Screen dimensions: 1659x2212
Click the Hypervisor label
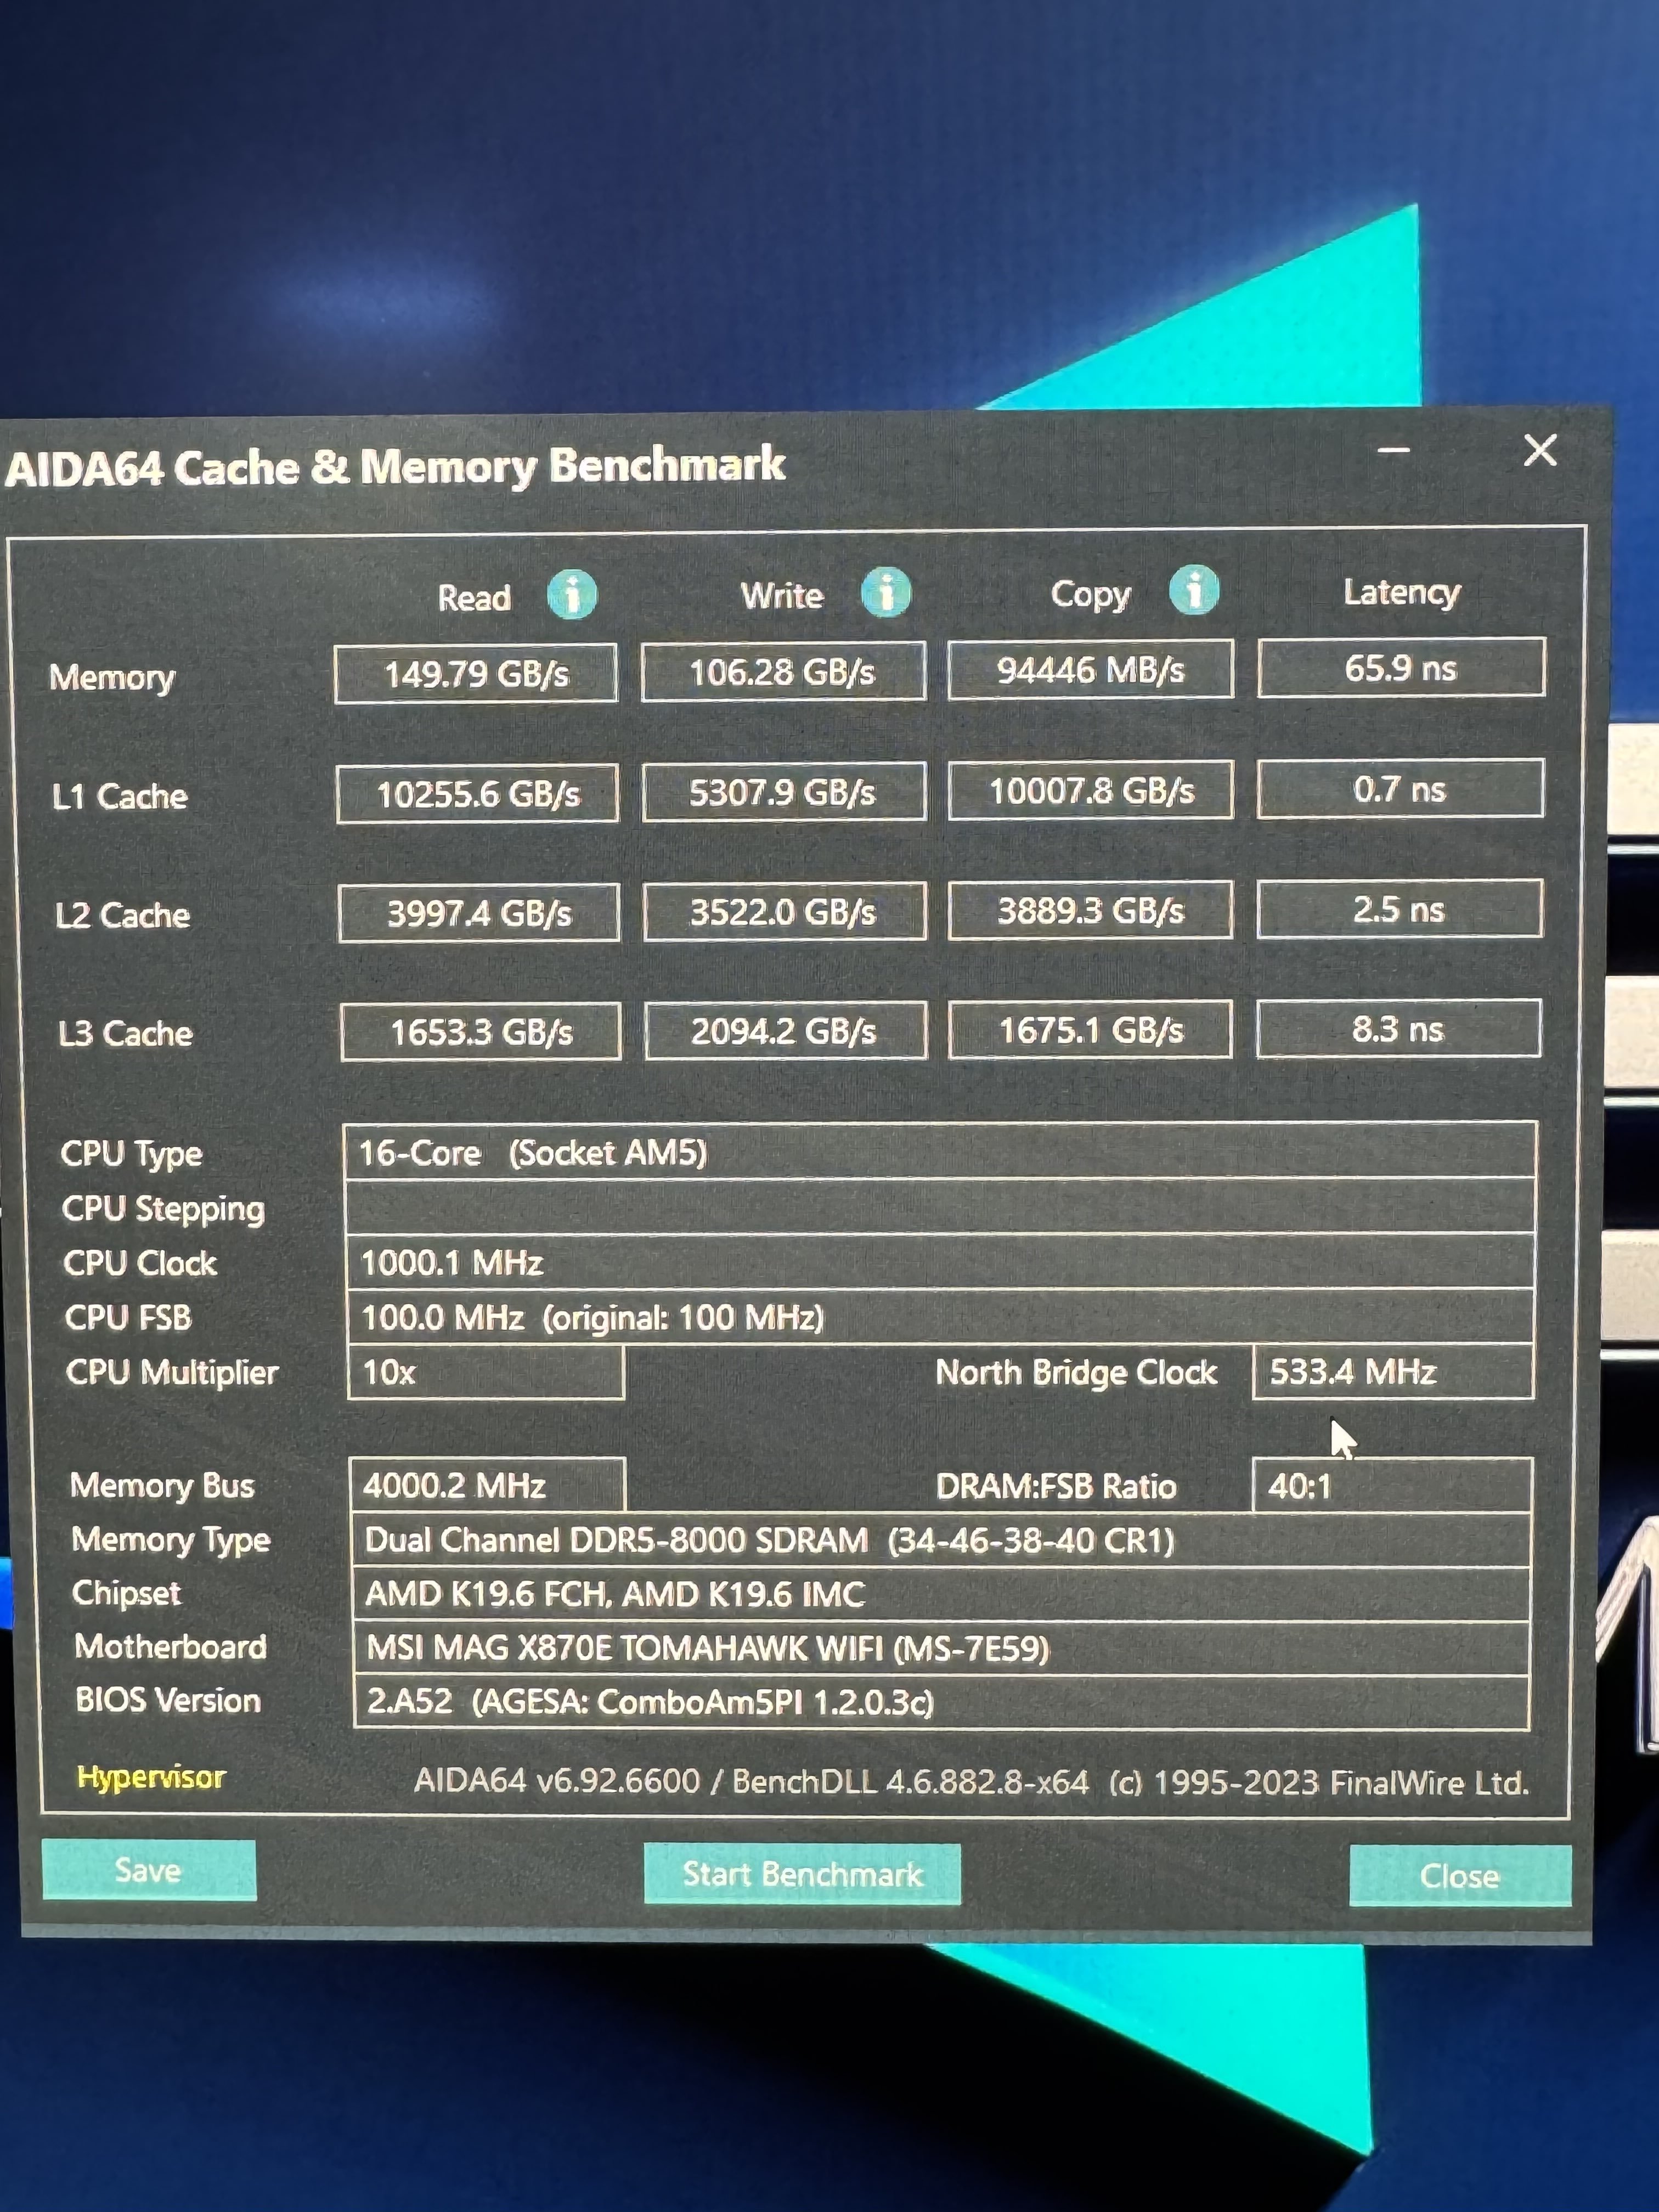151,1777
